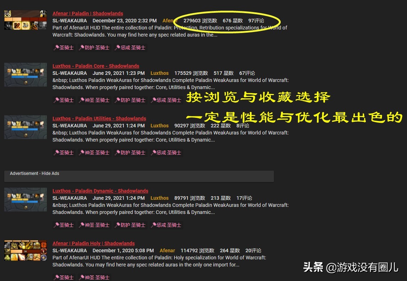Click the description starting "Part of AfenarUI HUD" for Holy

coord(159,261)
